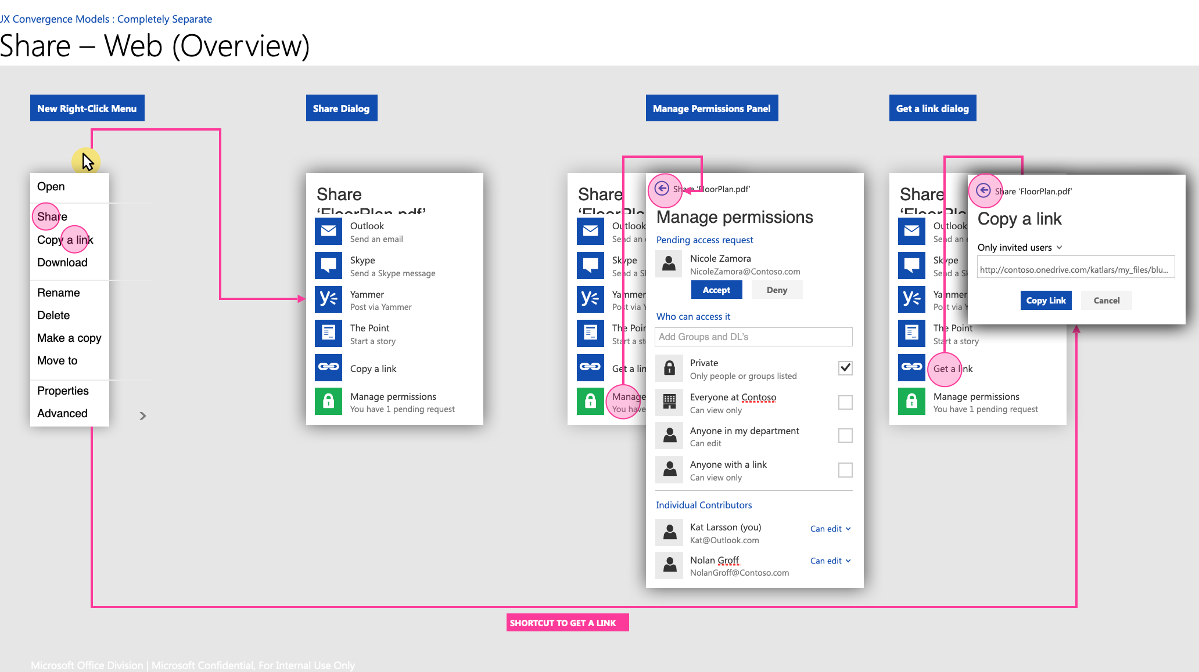
Task: Select Open in right-click menu
Action: (x=51, y=186)
